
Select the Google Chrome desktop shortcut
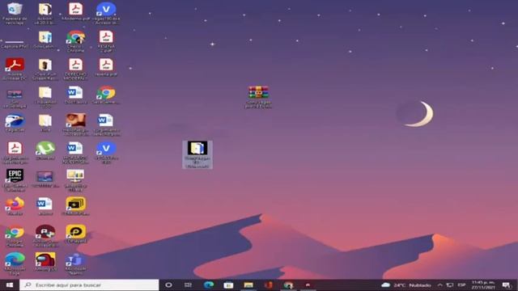15,236
